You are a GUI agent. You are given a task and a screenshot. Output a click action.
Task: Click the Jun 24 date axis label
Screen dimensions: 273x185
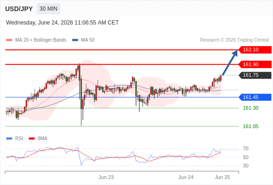[186, 177]
